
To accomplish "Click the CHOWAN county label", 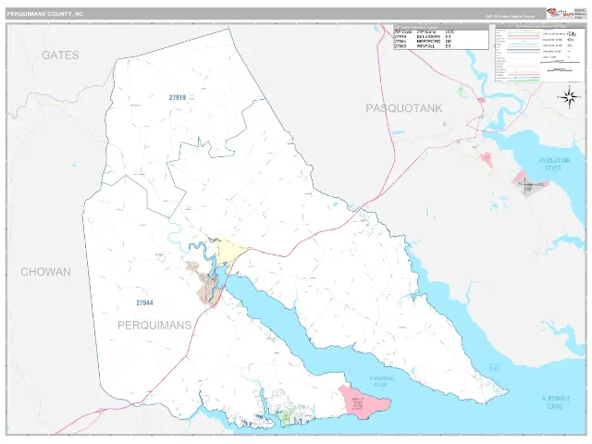I will coord(45,272).
